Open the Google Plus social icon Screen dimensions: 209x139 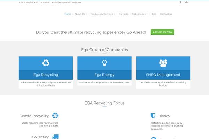[x=187, y=2]
